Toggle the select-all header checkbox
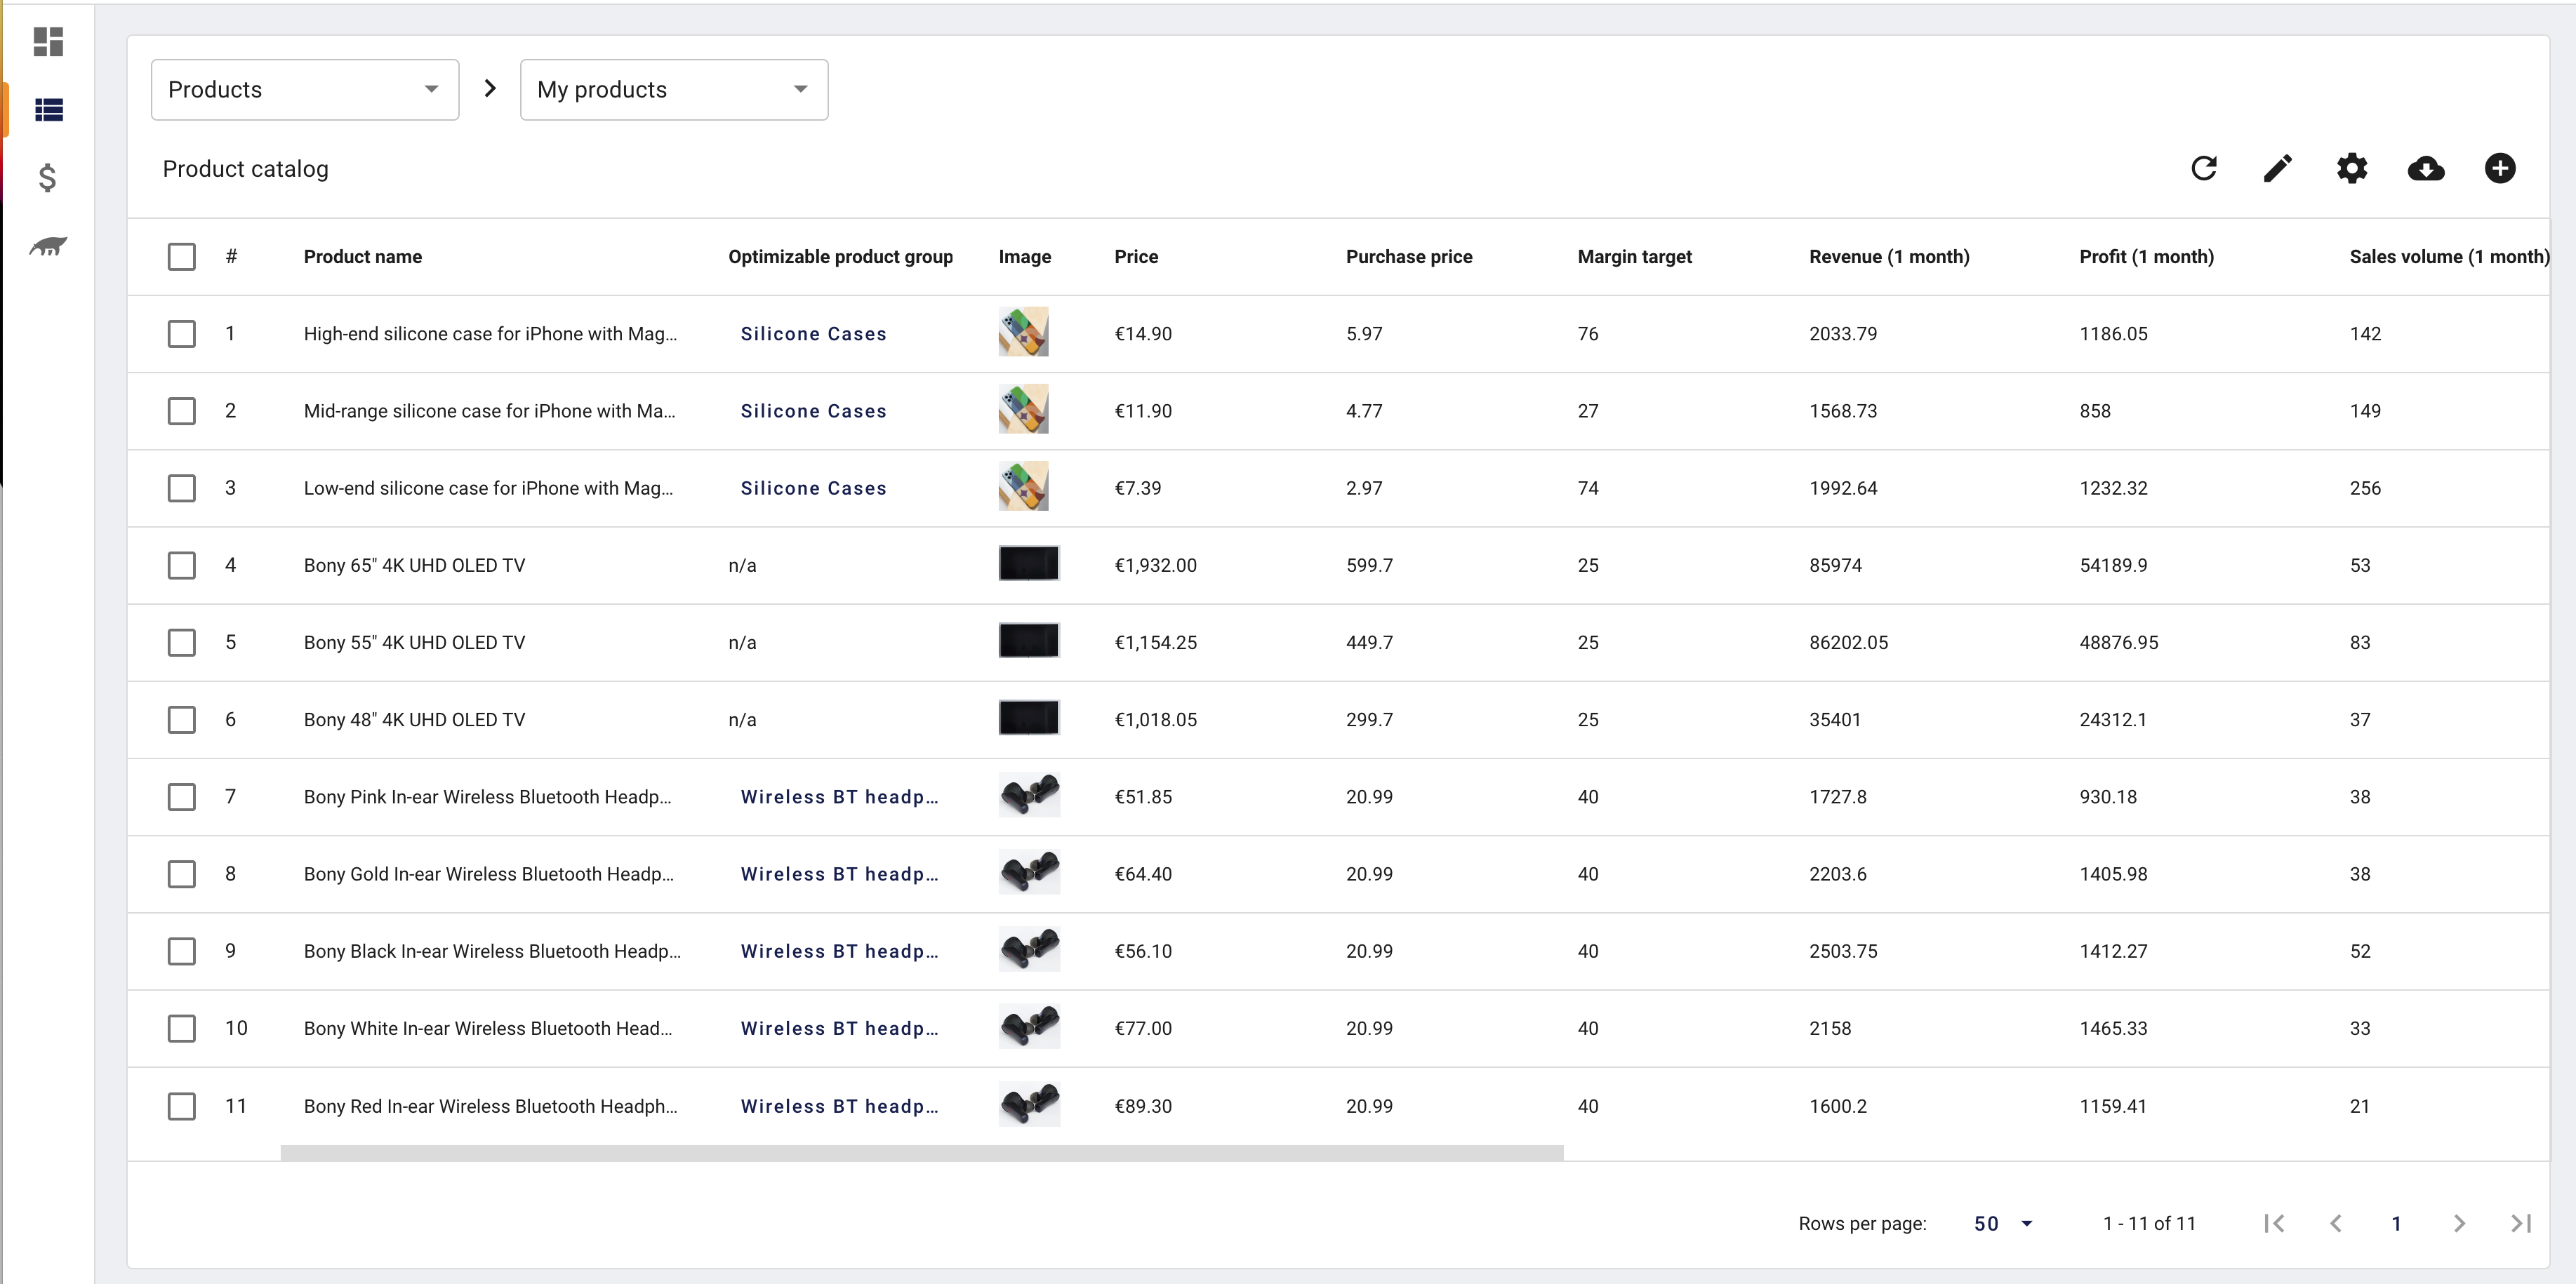Viewport: 2576px width, 1284px height. click(x=181, y=256)
